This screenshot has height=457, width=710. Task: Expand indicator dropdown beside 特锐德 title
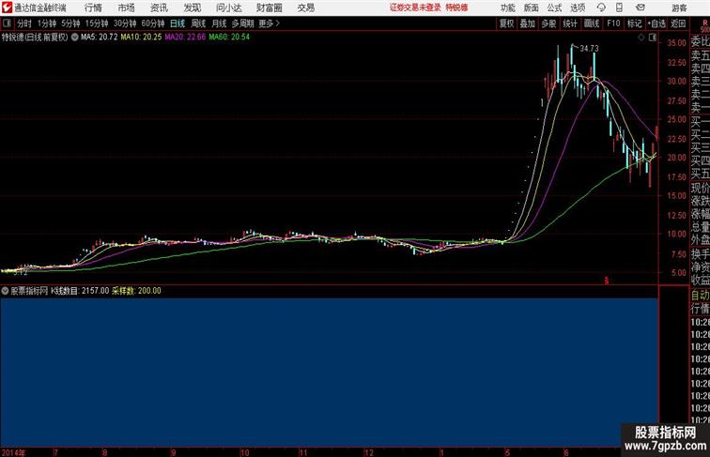pyautogui.click(x=75, y=38)
